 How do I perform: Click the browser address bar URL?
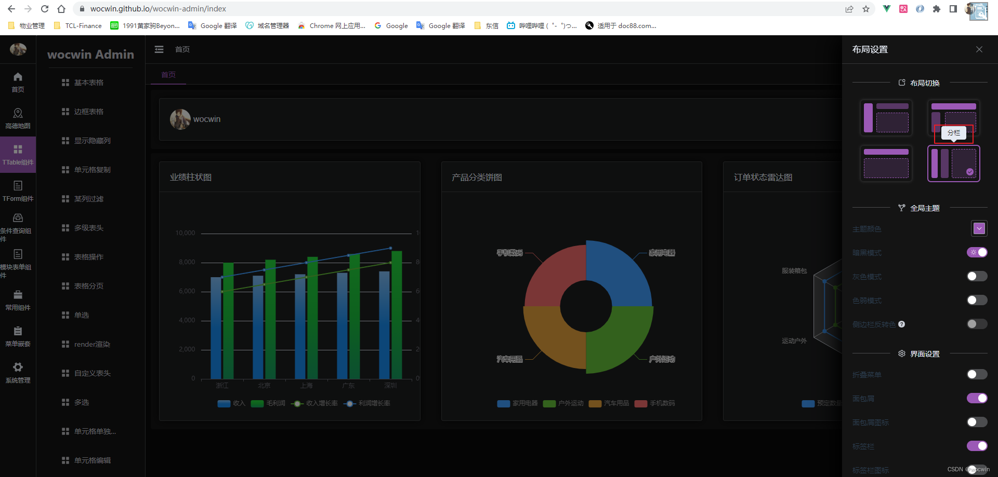click(158, 9)
